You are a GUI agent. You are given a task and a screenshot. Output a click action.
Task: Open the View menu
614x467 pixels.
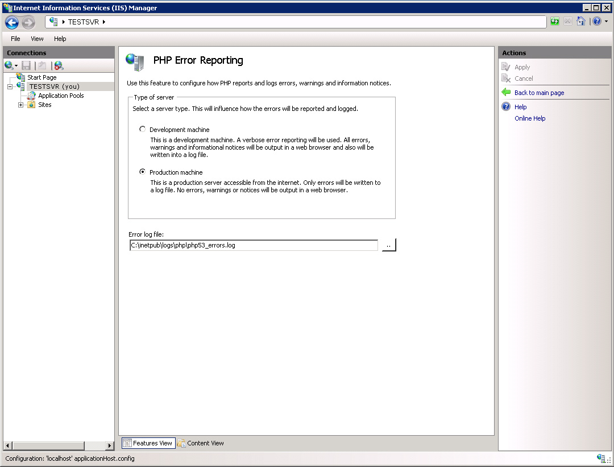pos(37,39)
